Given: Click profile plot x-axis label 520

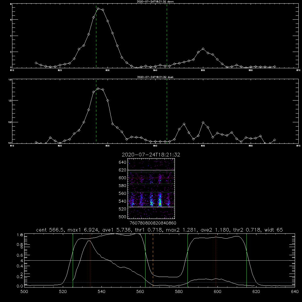Looking at the screenshot, I should point(63,292).
